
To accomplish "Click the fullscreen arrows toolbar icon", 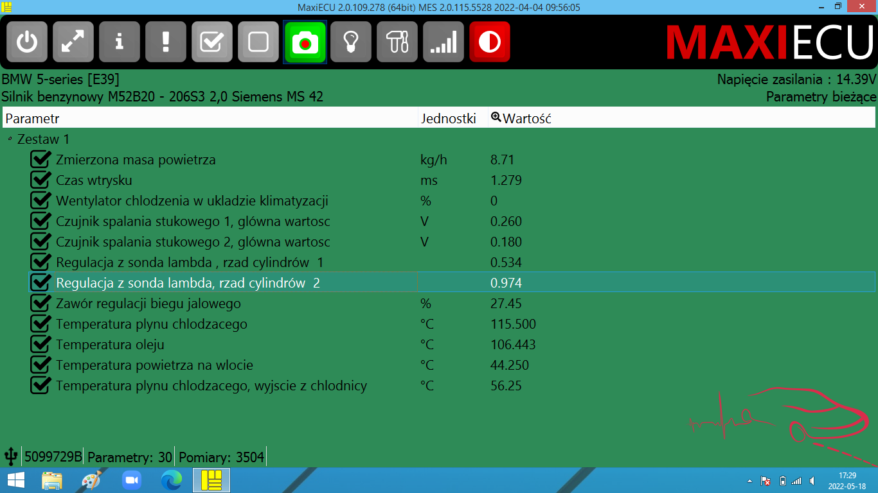I will pos(73,42).
